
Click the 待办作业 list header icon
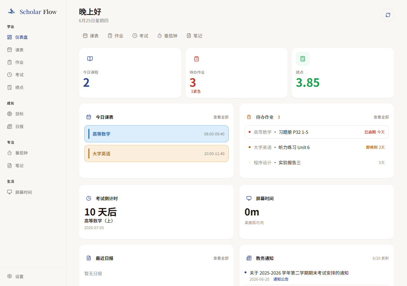249,117
